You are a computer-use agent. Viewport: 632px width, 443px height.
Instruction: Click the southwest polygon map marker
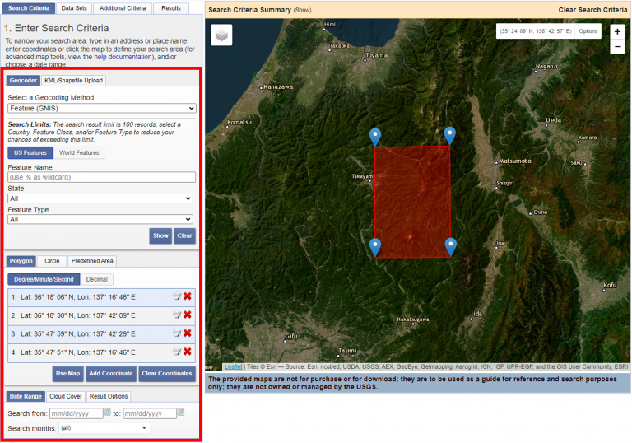[375, 247]
